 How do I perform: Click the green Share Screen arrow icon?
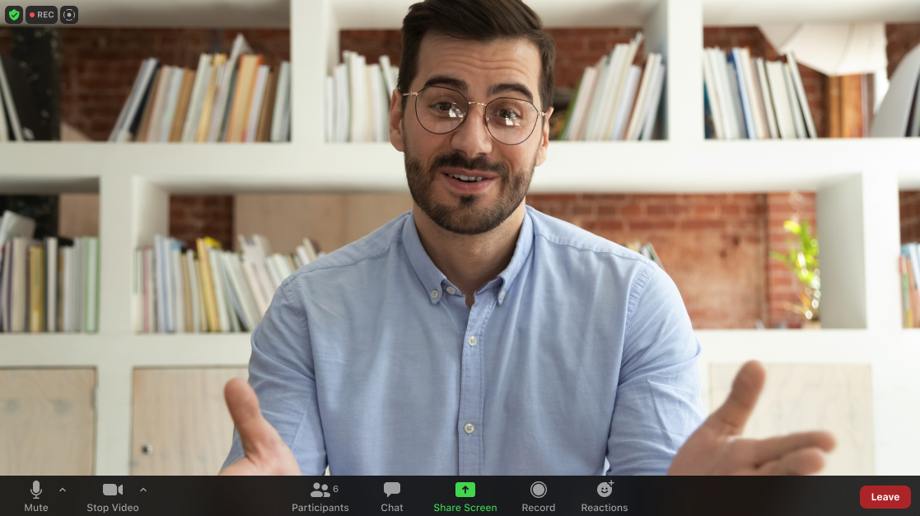tap(465, 490)
